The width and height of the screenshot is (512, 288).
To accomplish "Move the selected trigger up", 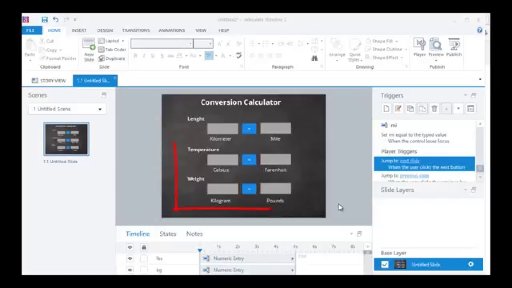I will point(446,108).
